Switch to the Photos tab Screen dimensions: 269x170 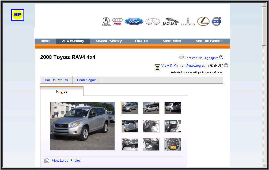tap(62, 91)
